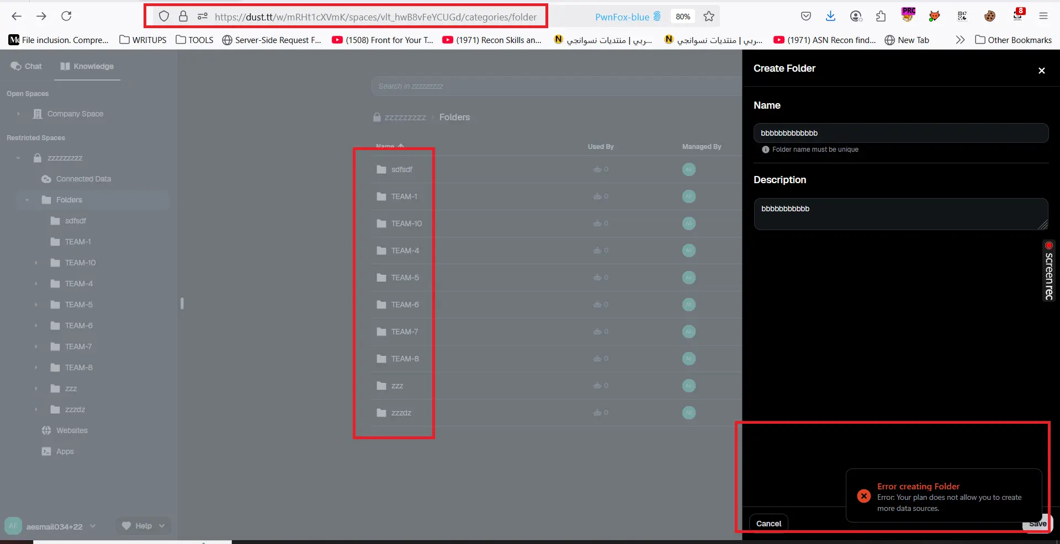Viewport: 1060px width, 544px height.
Task: Click the Description text area
Action: pos(900,214)
